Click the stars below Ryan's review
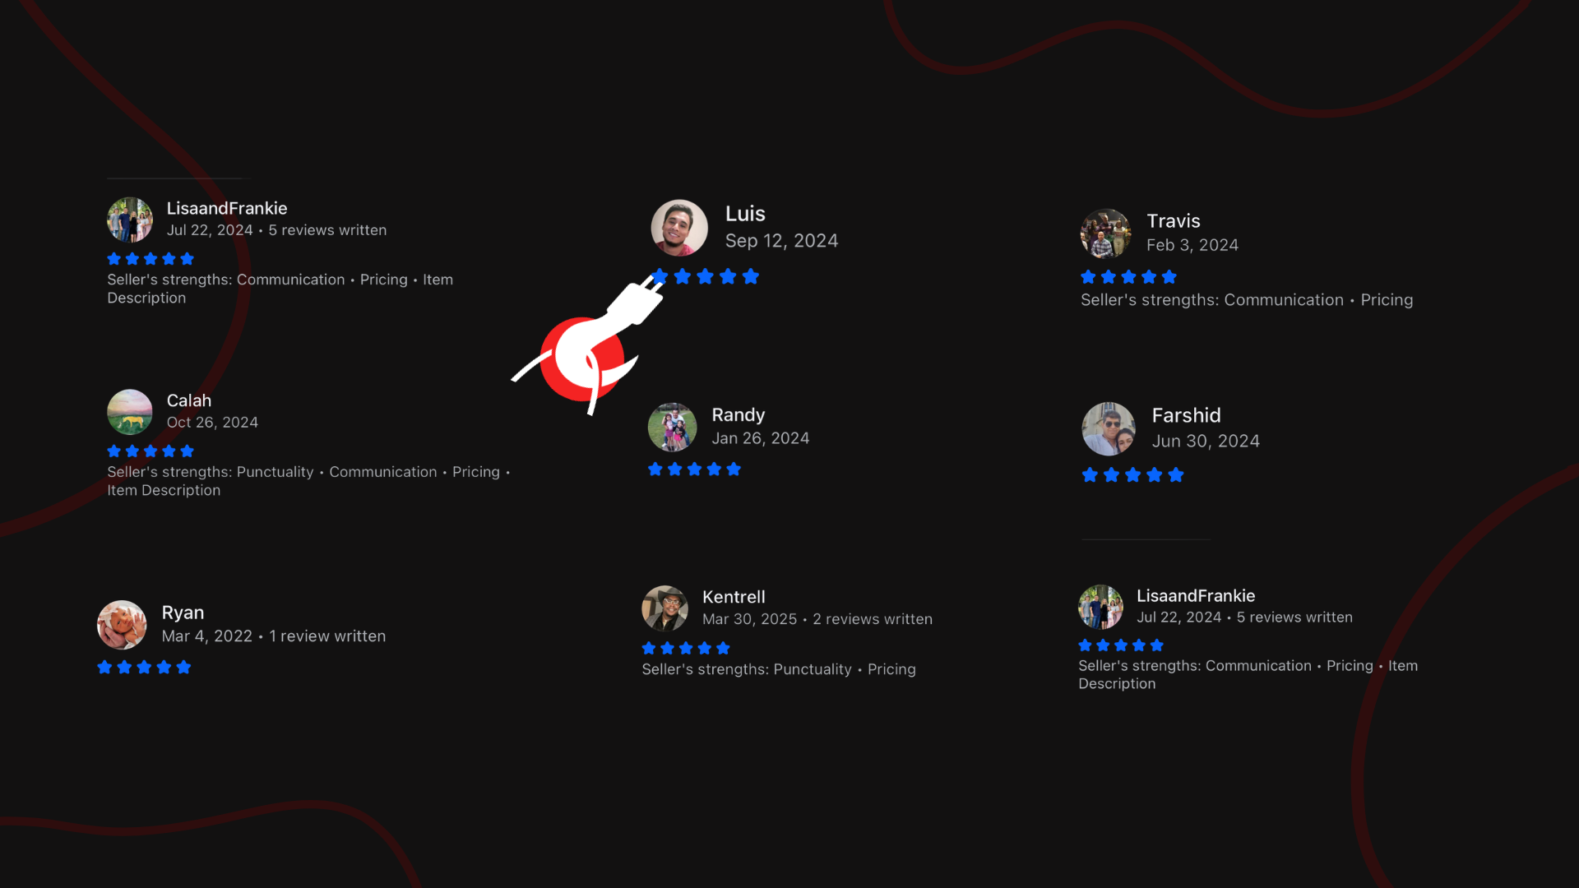1579x888 pixels. tap(144, 667)
